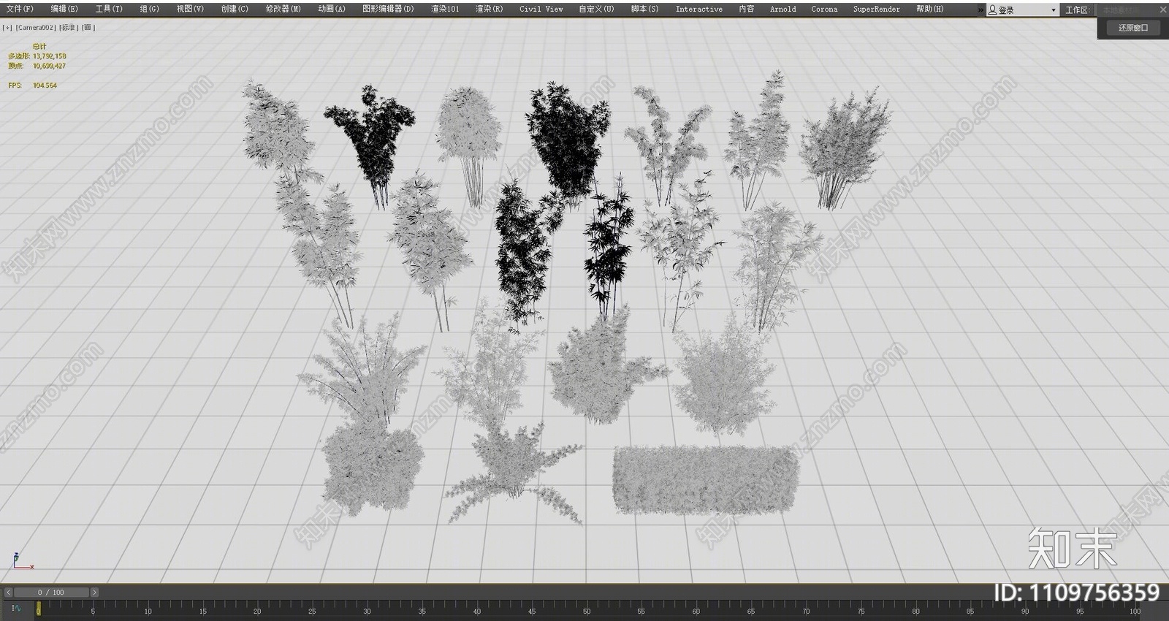
Task: Open the 修改器(M) menu
Action: (x=283, y=9)
